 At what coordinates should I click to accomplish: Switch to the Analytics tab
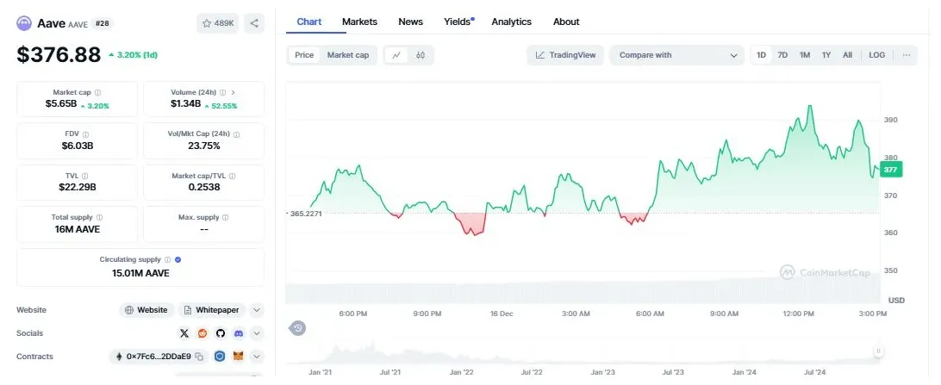(511, 22)
